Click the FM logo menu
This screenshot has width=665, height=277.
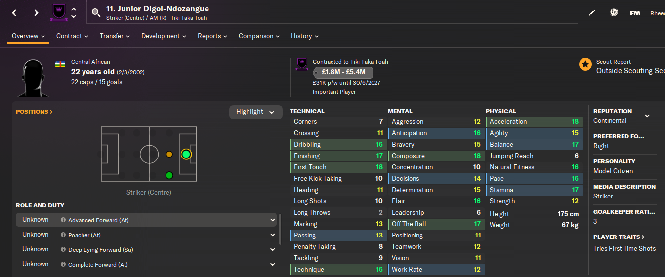click(635, 13)
